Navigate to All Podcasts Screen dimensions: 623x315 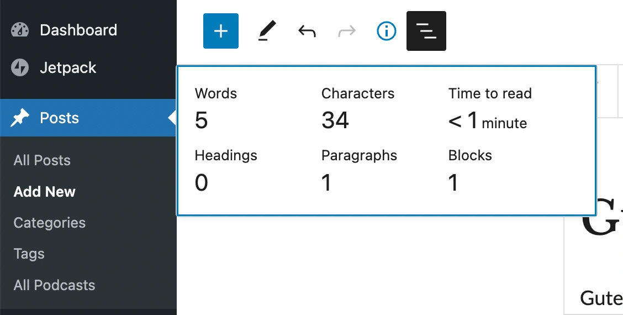54,285
